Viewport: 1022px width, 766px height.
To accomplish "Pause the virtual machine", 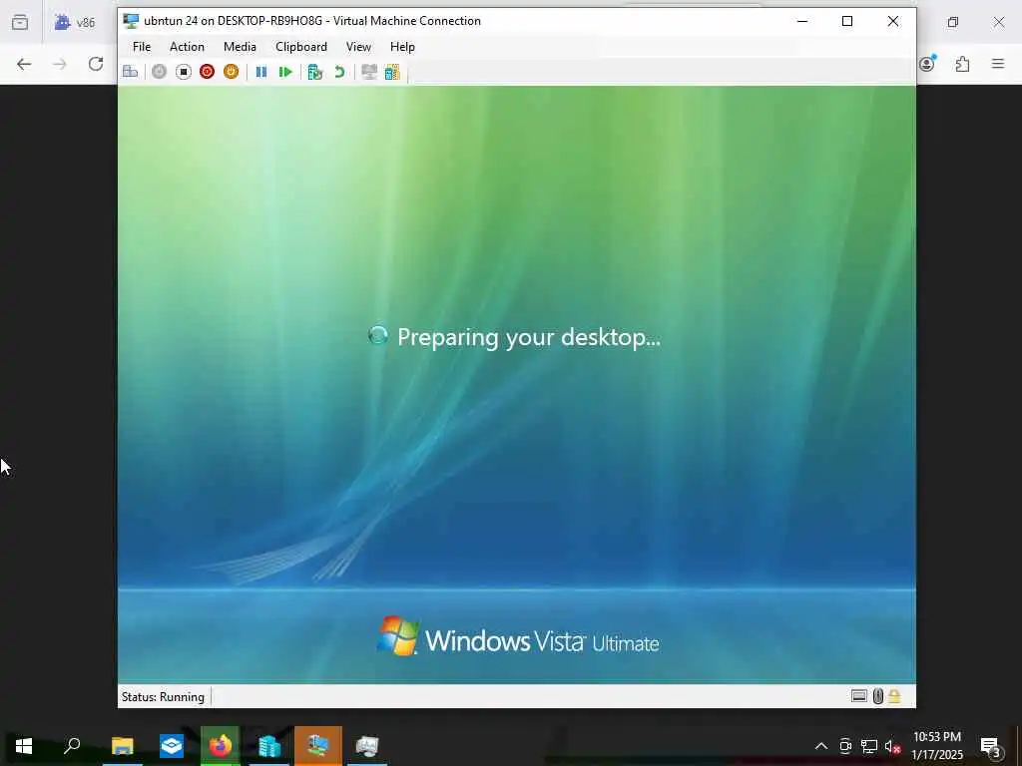I will click(261, 72).
